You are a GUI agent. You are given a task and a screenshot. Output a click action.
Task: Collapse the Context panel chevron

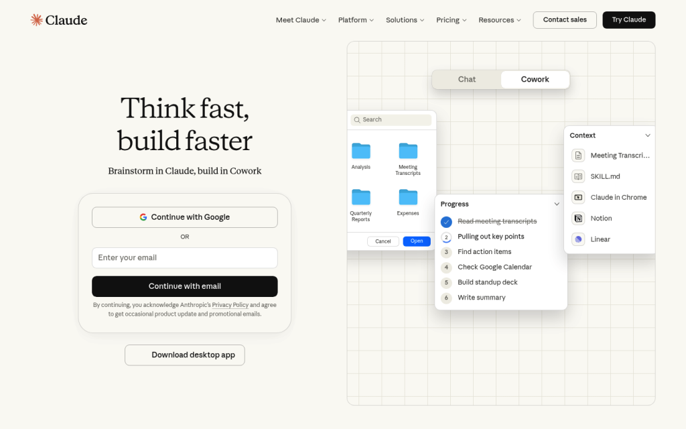(x=647, y=135)
